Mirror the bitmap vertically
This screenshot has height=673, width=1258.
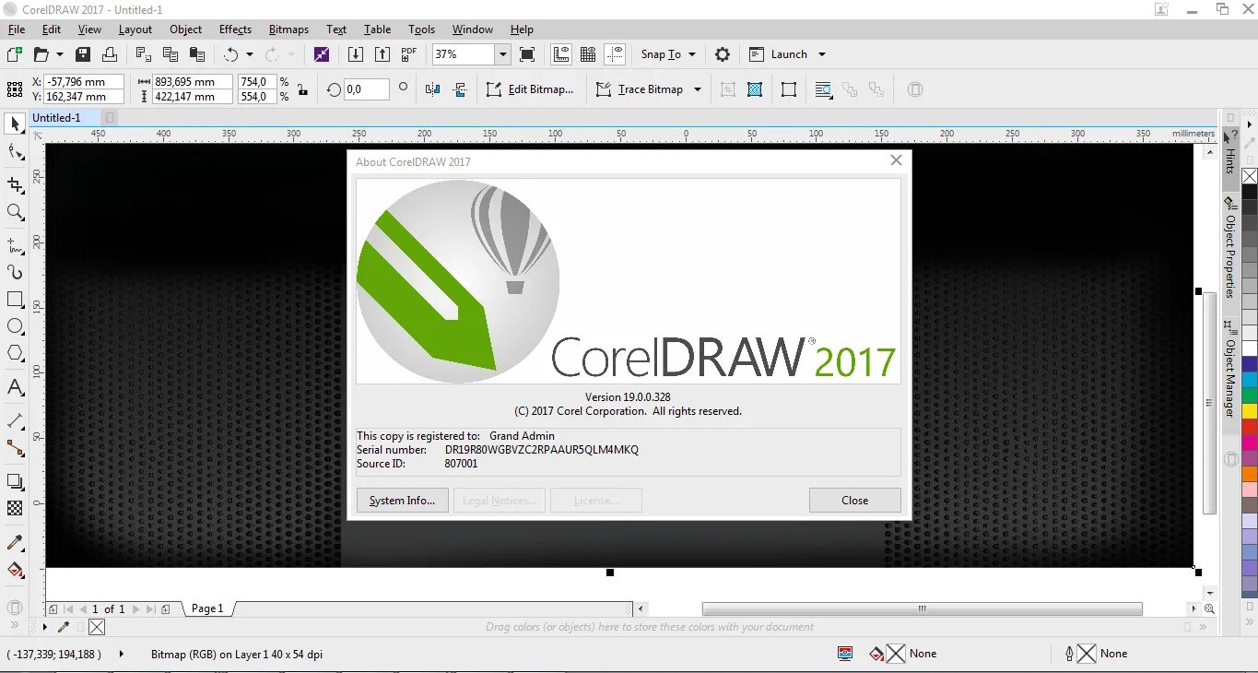pyautogui.click(x=460, y=89)
